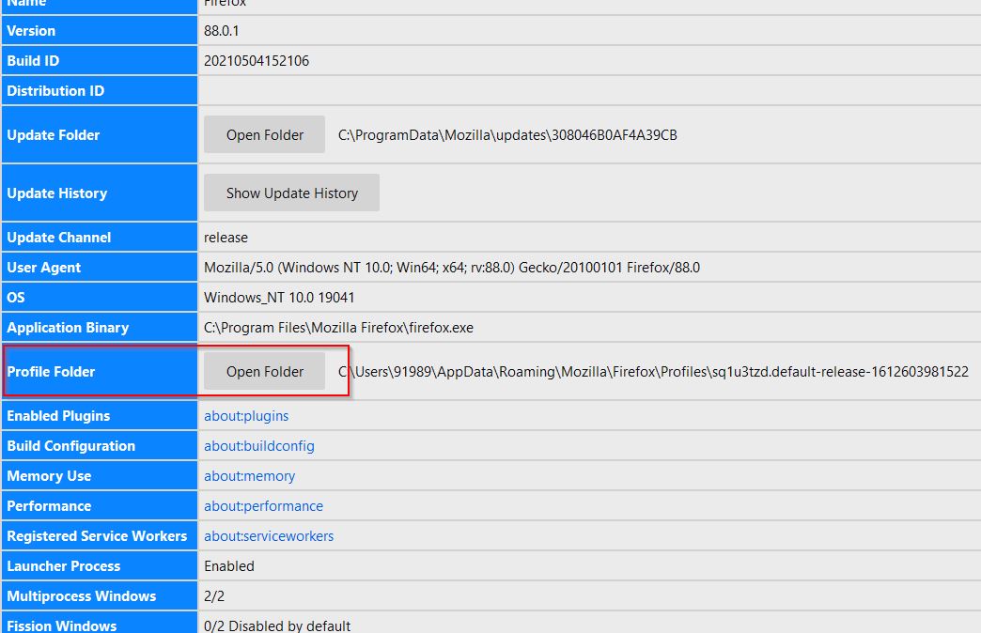Screen dimensions: 981x633
Task: Open the Update Folder location
Action: coord(264,134)
